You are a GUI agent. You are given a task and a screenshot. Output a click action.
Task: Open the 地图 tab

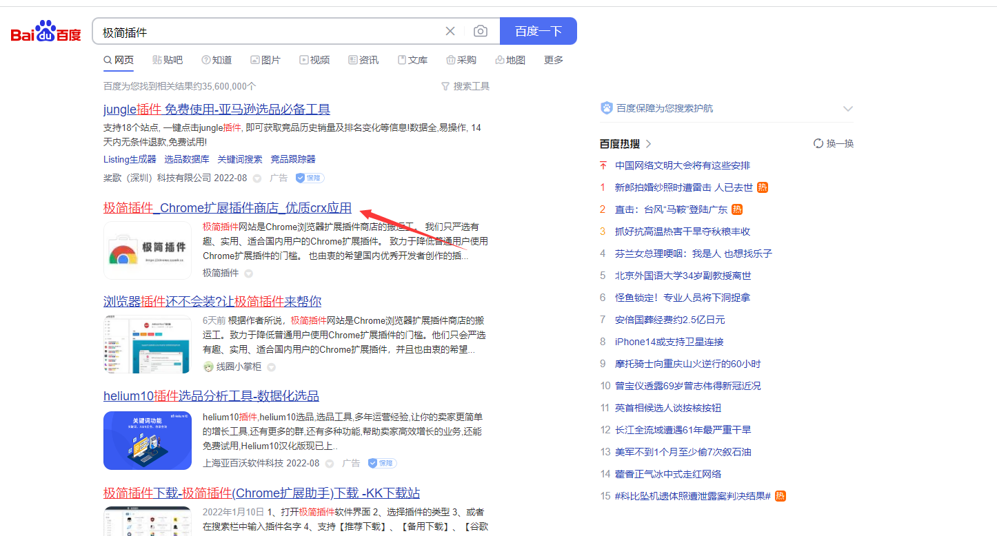point(510,60)
